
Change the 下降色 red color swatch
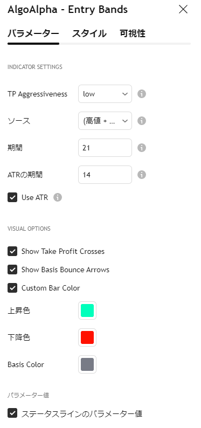pos(87,337)
